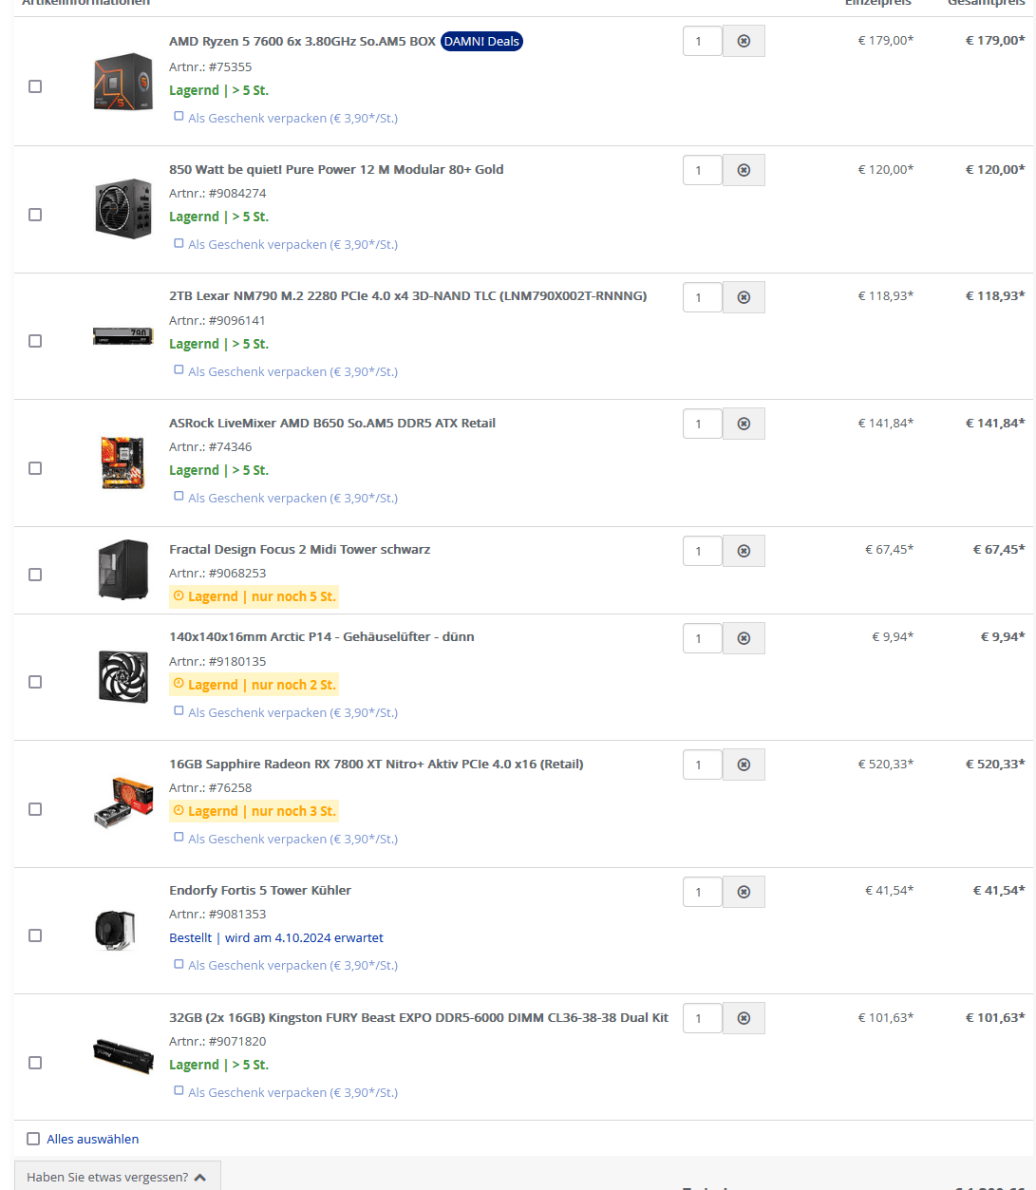
Task: Edit quantity field for Kingston FURY Beast RAM
Action: click(x=702, y=1018)
